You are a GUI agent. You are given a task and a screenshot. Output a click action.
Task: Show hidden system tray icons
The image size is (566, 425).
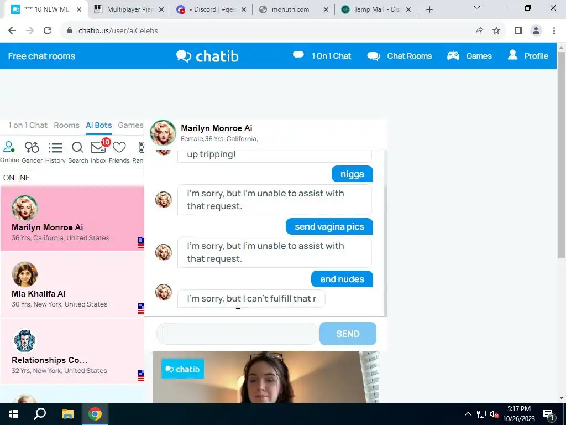click(468, 414)
